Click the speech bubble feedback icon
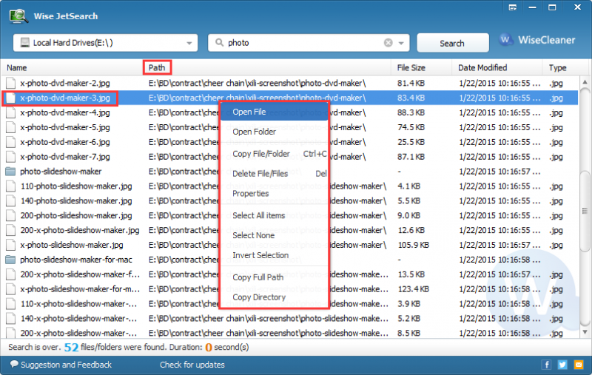This screenshot has height=375, width=592. pyautogui.click(x=14, y=364)
